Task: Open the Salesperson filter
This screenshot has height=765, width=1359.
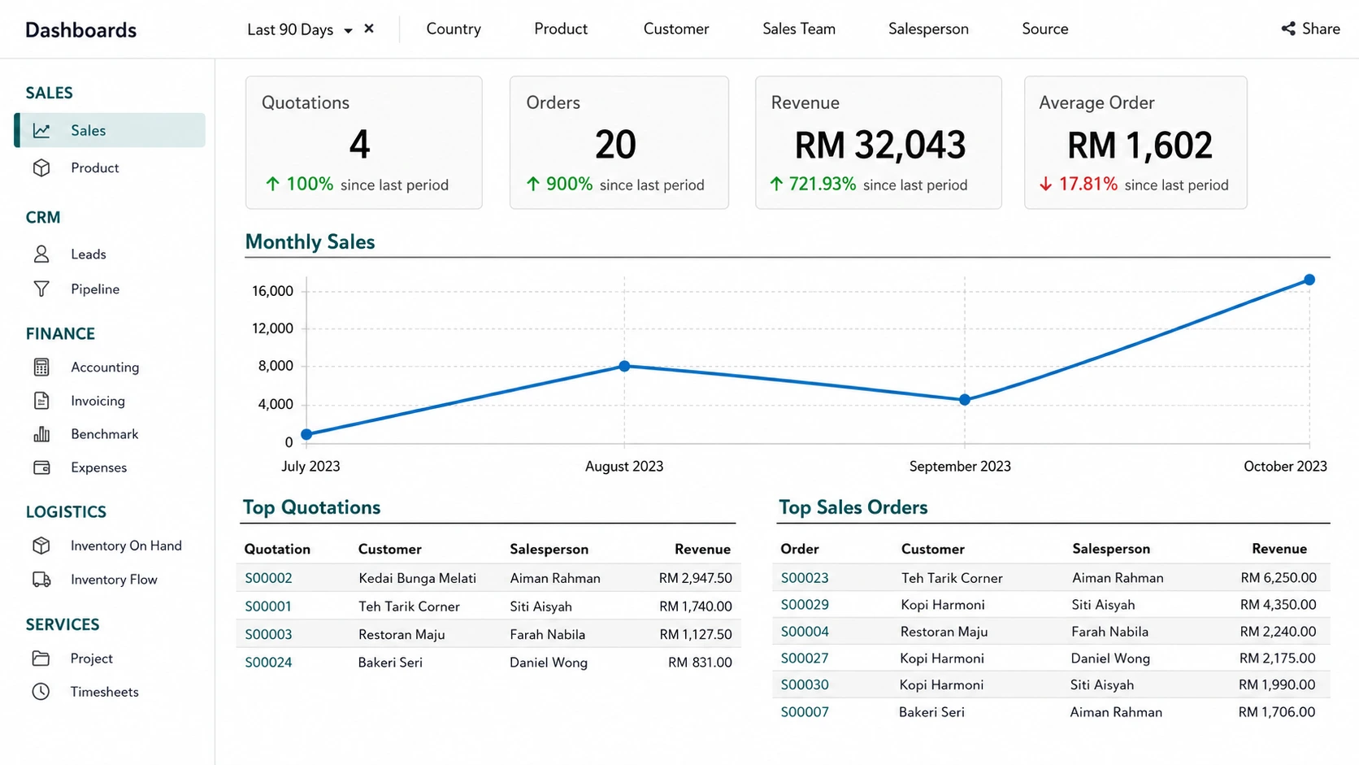Action: click(928, 28)
